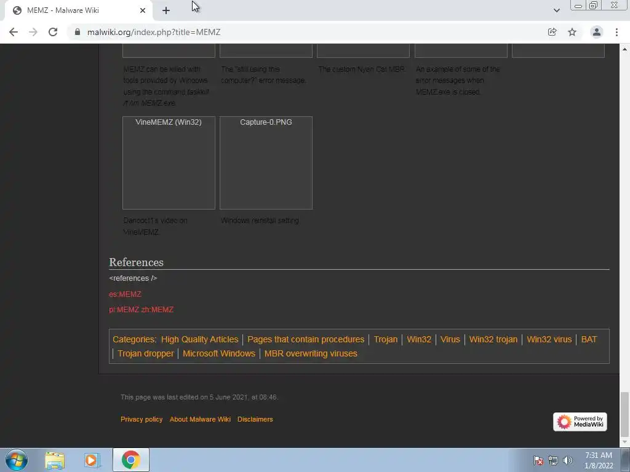The height and width of the screenshot is (472, 630).
Task: Click the network tray icon
Action: 553,460
